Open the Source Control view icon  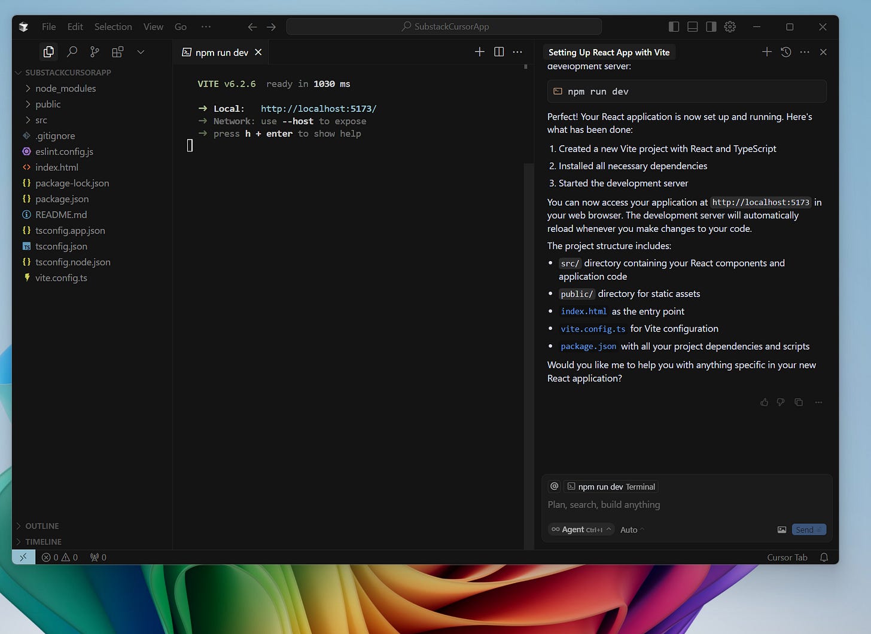[x=95, y=52]
